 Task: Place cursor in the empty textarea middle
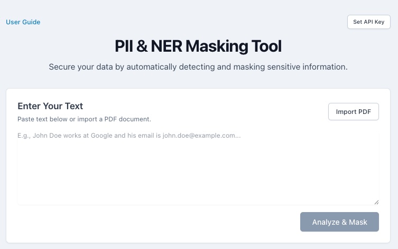(198, 173)
